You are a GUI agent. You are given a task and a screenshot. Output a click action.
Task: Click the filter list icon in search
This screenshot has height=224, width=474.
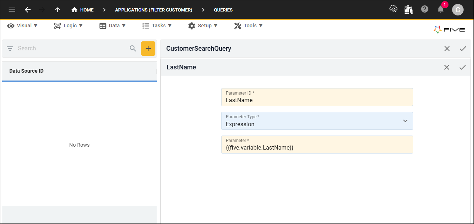point(10,49)
